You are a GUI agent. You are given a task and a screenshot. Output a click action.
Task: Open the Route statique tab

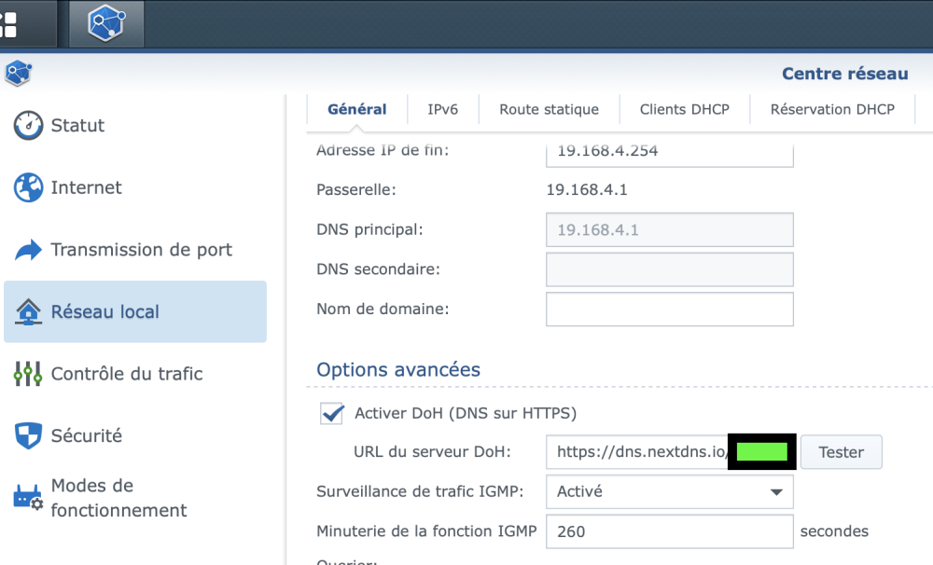(x=549, y=109)
